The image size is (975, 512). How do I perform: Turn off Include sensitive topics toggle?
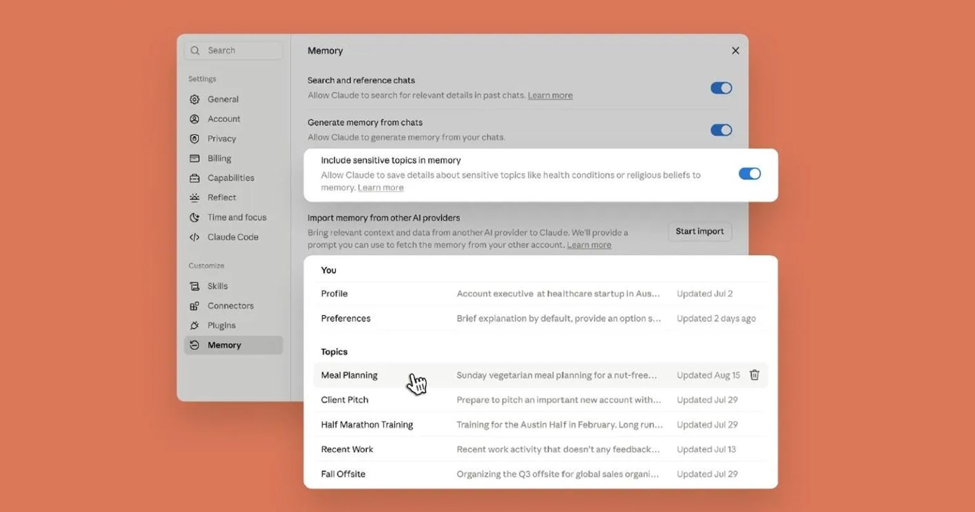point(750,174)
